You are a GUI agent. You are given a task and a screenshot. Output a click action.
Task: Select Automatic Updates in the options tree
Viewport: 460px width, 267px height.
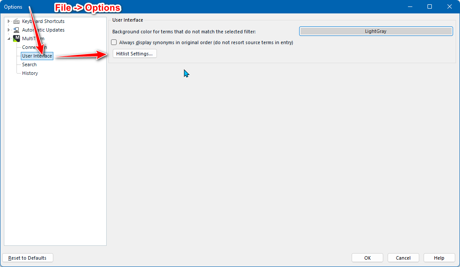43,30
